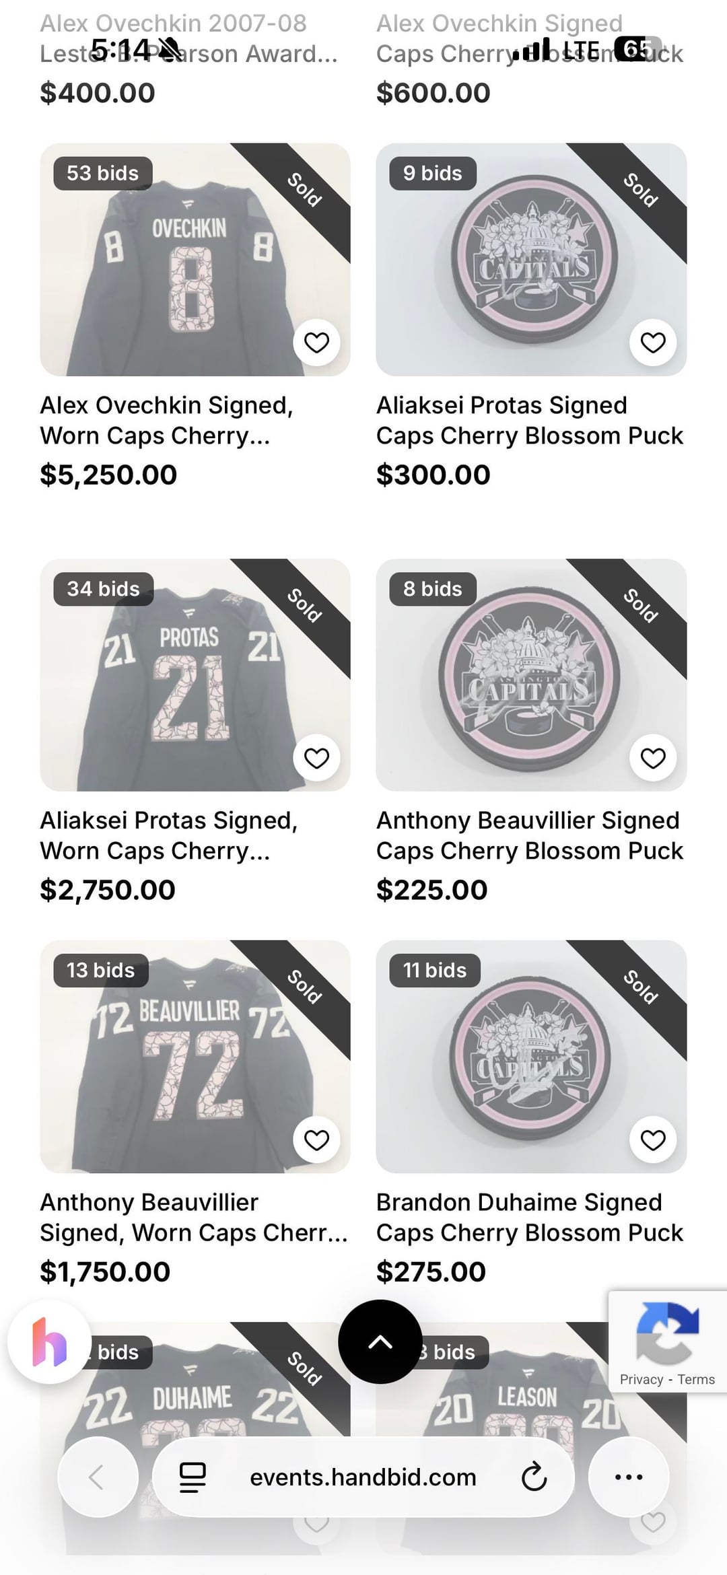Open the browser three-dots menu
727x1575 pixels.
[629, 1477]
